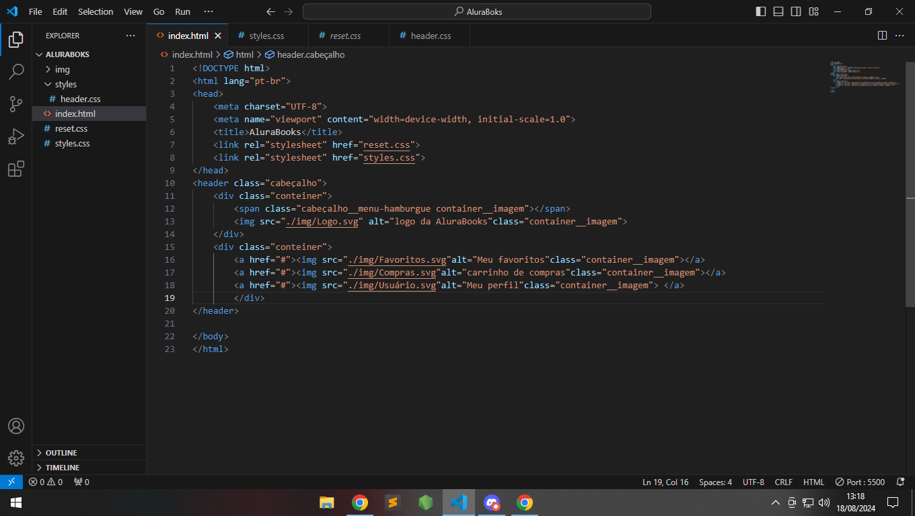Open the Selection menu
Viewport: 915px width, 516px height.
[96, 11]
